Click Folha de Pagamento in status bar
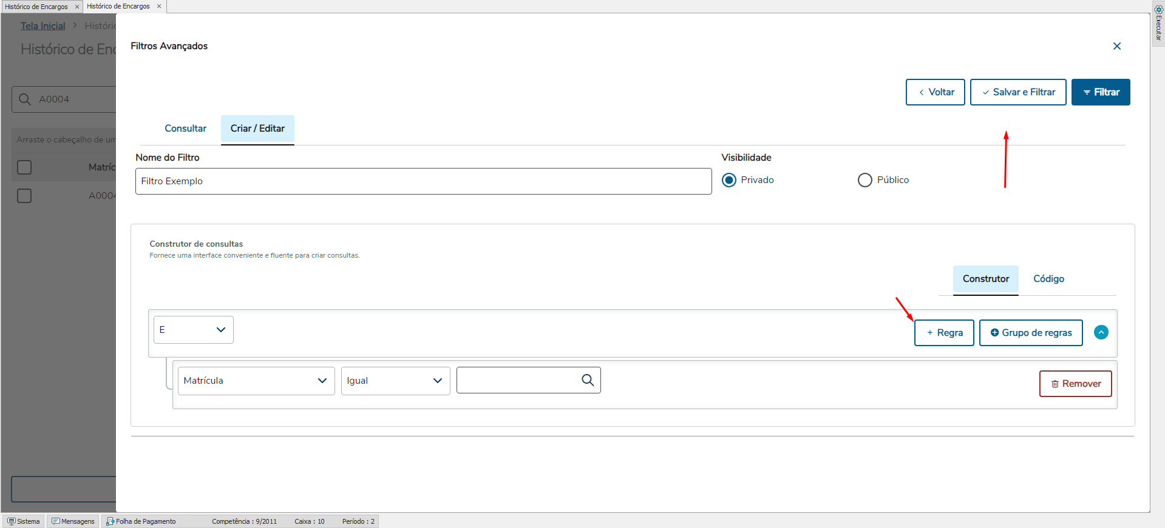This screenshot has height=528, width=1165. pos(141,521)
